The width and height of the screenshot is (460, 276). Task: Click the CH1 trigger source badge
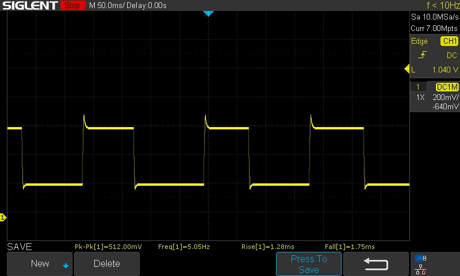tap(450, 41)
